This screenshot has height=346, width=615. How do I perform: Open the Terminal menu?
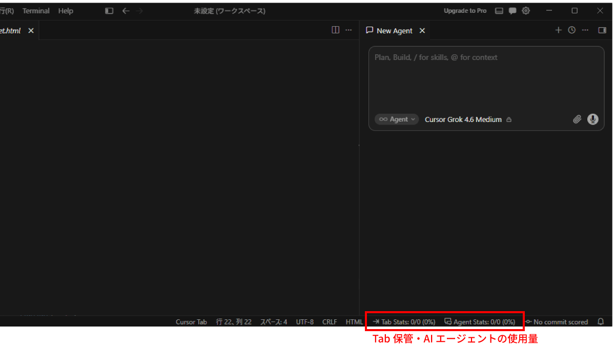tap(36, 11)
